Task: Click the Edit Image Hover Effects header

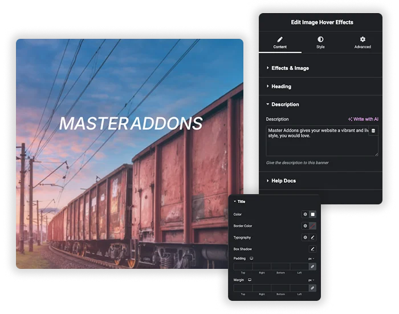Action: [x=322, y=22]
